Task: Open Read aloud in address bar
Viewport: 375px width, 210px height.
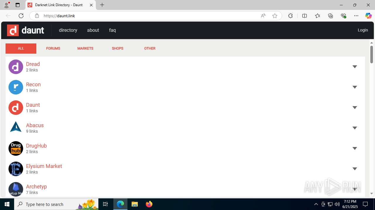Action: tap(263, 16)
